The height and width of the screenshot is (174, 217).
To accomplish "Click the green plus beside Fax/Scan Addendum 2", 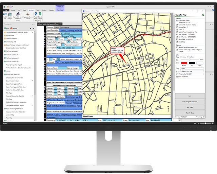I will [x=5, y=55].
